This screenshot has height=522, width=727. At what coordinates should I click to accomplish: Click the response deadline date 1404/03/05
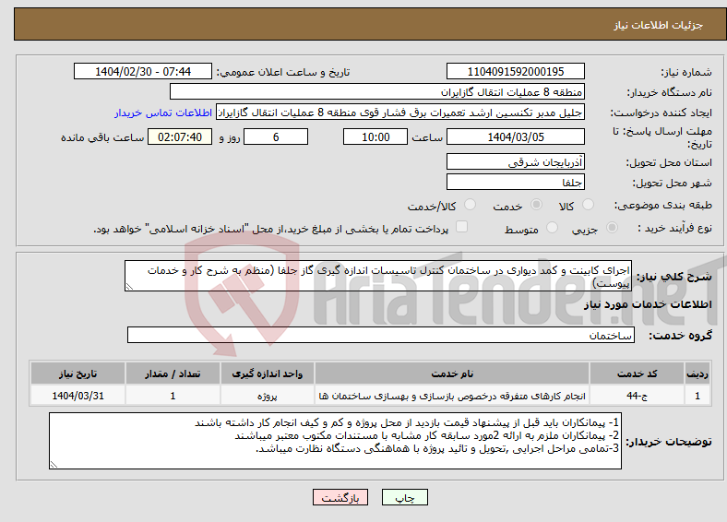[516, 136]
